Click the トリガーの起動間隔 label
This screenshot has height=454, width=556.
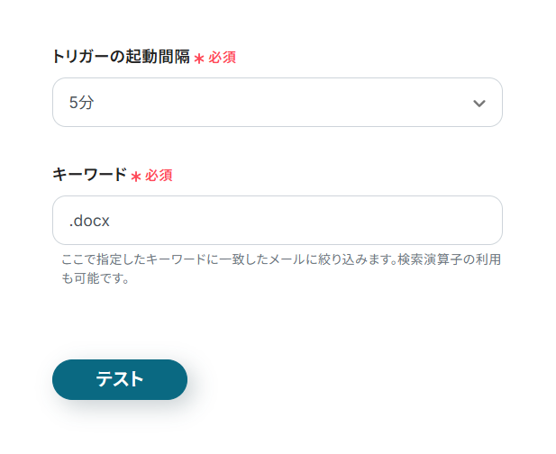(x=121, y=57)
